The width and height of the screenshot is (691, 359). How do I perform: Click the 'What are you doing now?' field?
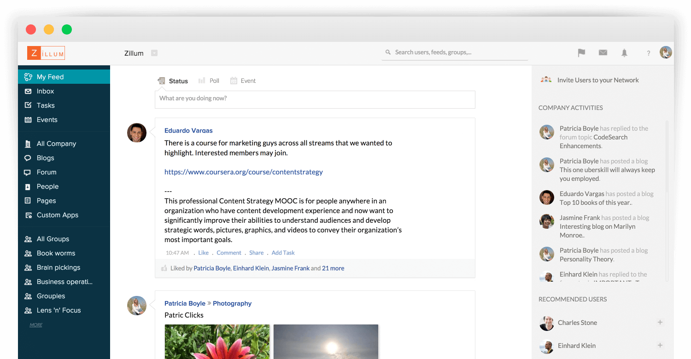pyautogui.click(x=315, y=99)
